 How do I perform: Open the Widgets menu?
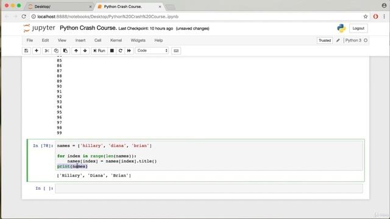click(138, 40)
